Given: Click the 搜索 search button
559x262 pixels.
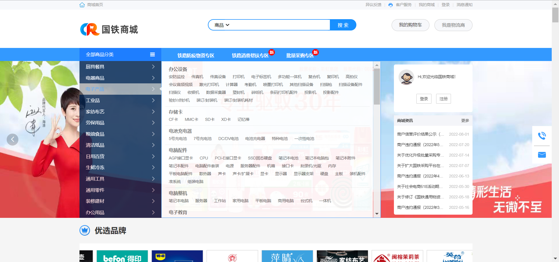Looking at the screenshot, I should tap(343, 25).
